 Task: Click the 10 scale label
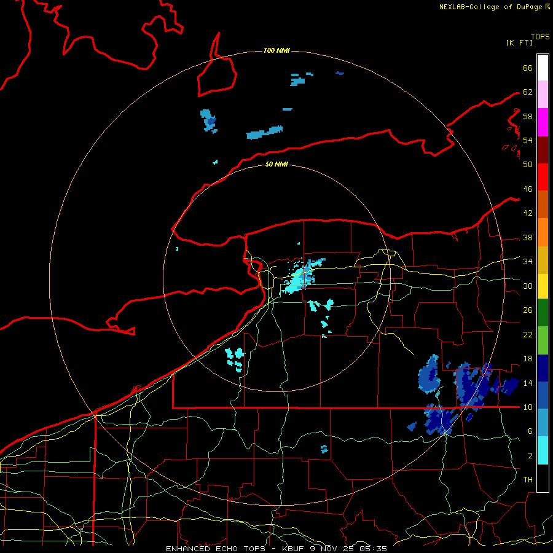528,407
